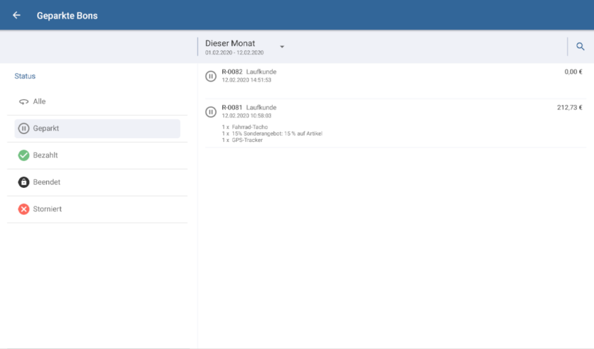Viewport: 594px width, 349px height.
Task: Click the red Storniert X icon
Action: (x=24, y=209)
